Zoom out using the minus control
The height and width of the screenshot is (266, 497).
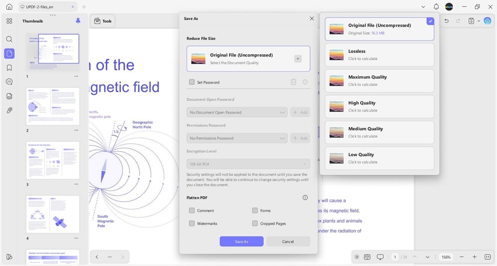[x=461, y=257]
